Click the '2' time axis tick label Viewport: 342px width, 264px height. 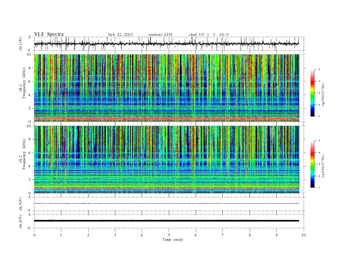(x=88, y=235)
